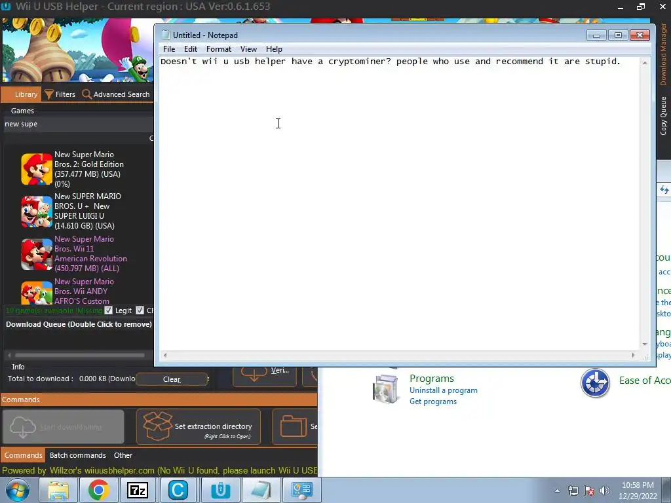Click the Games group label

pyautogui.click(x=22, y=111)
